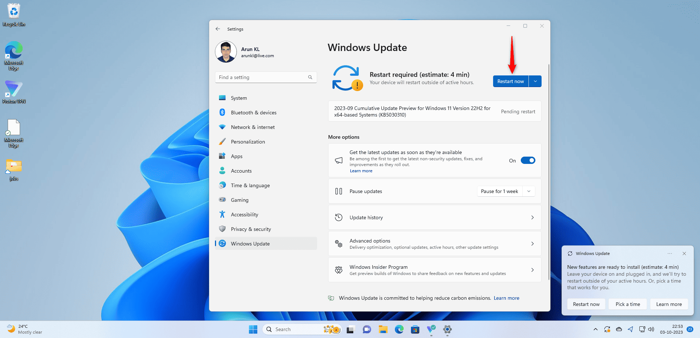Open Time & language settings
This screenshot has height=338, width=700.
266,185
